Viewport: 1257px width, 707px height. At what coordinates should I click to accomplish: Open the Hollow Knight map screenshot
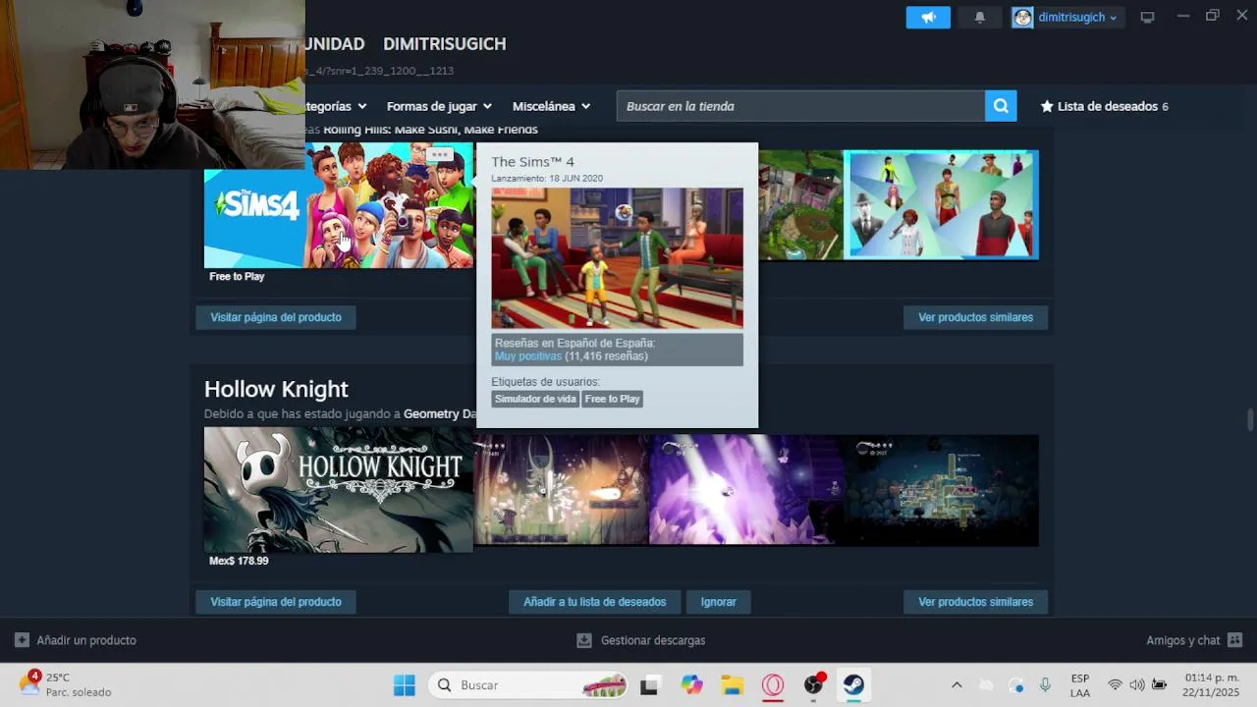click(941, 490)
